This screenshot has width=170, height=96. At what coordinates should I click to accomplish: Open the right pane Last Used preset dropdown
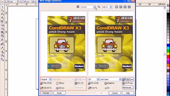point(120,79)
